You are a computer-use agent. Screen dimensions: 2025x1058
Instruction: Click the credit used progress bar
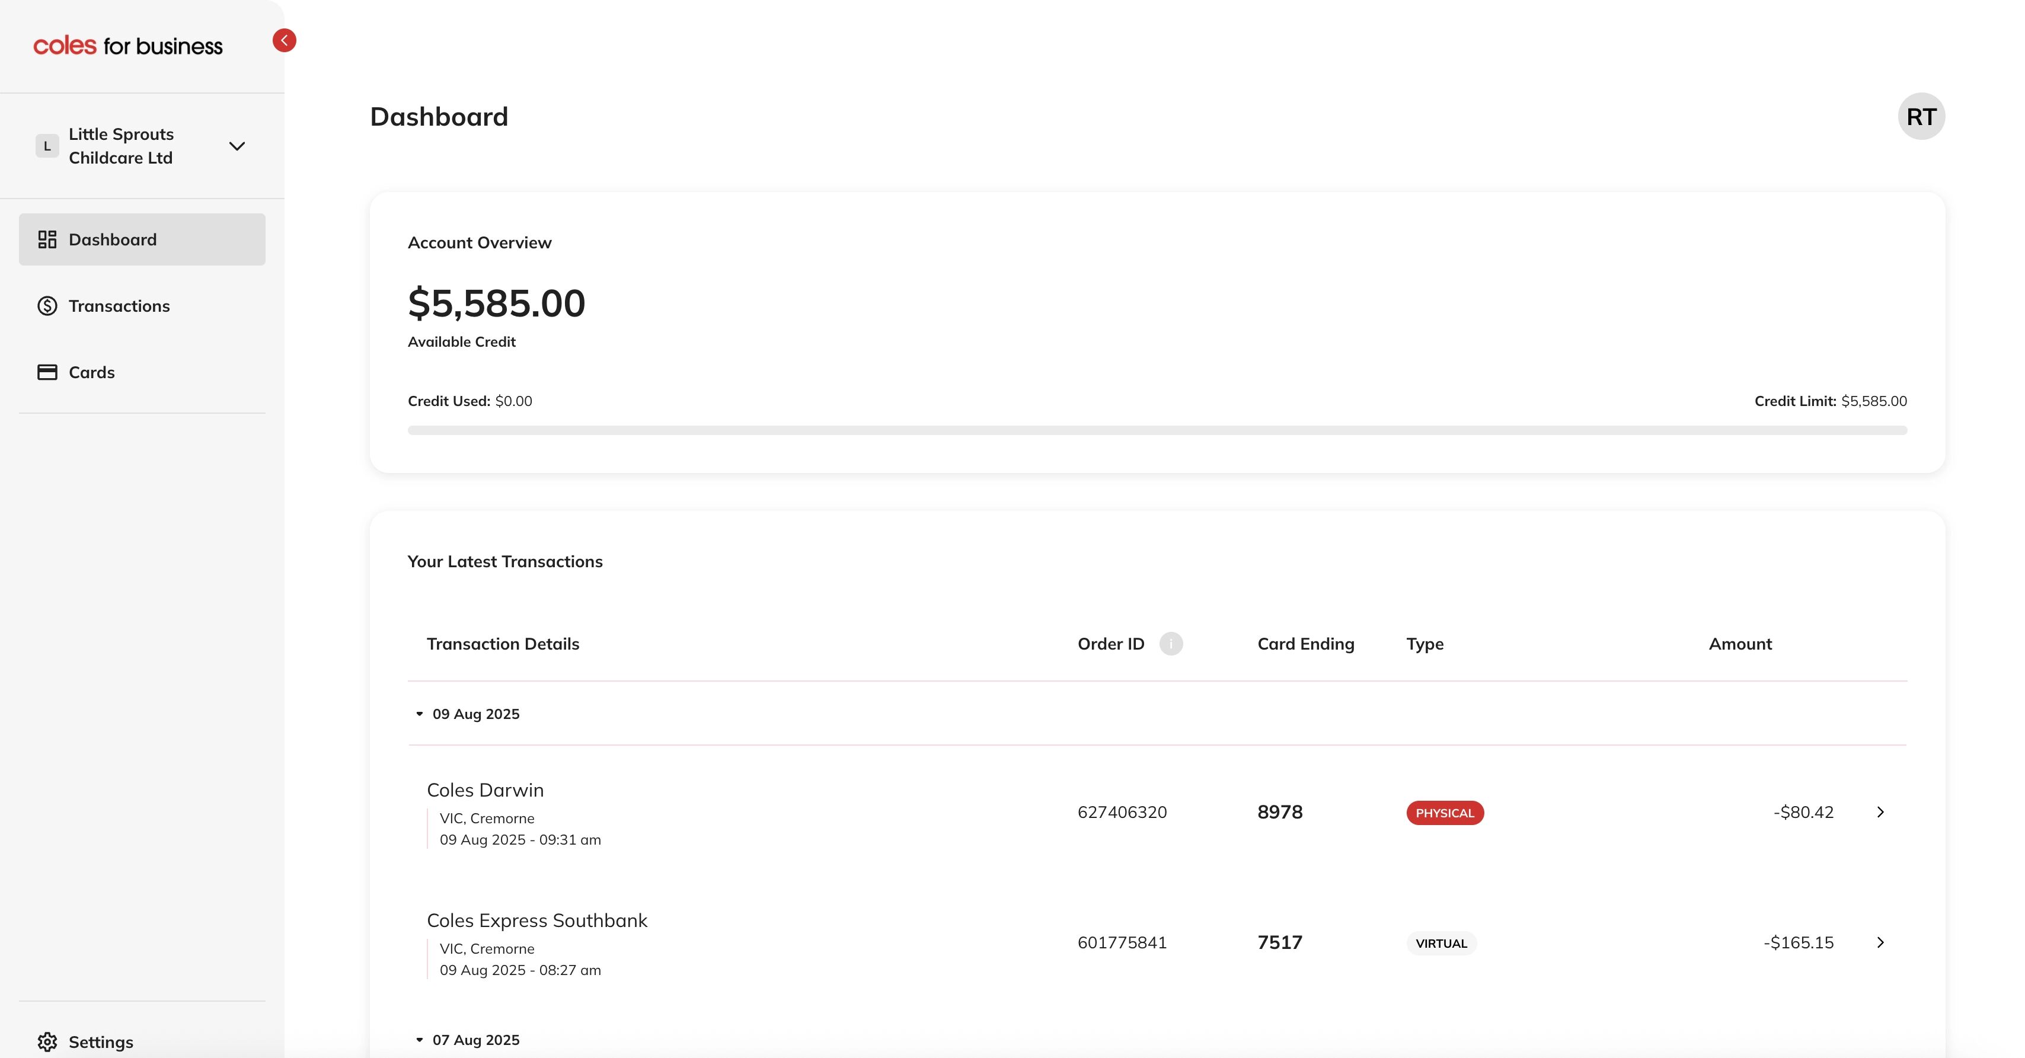coord(1157,430)
